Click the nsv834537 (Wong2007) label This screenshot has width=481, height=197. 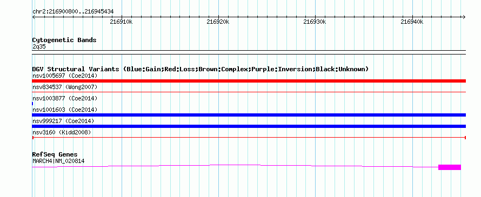[x=65, y=87]
